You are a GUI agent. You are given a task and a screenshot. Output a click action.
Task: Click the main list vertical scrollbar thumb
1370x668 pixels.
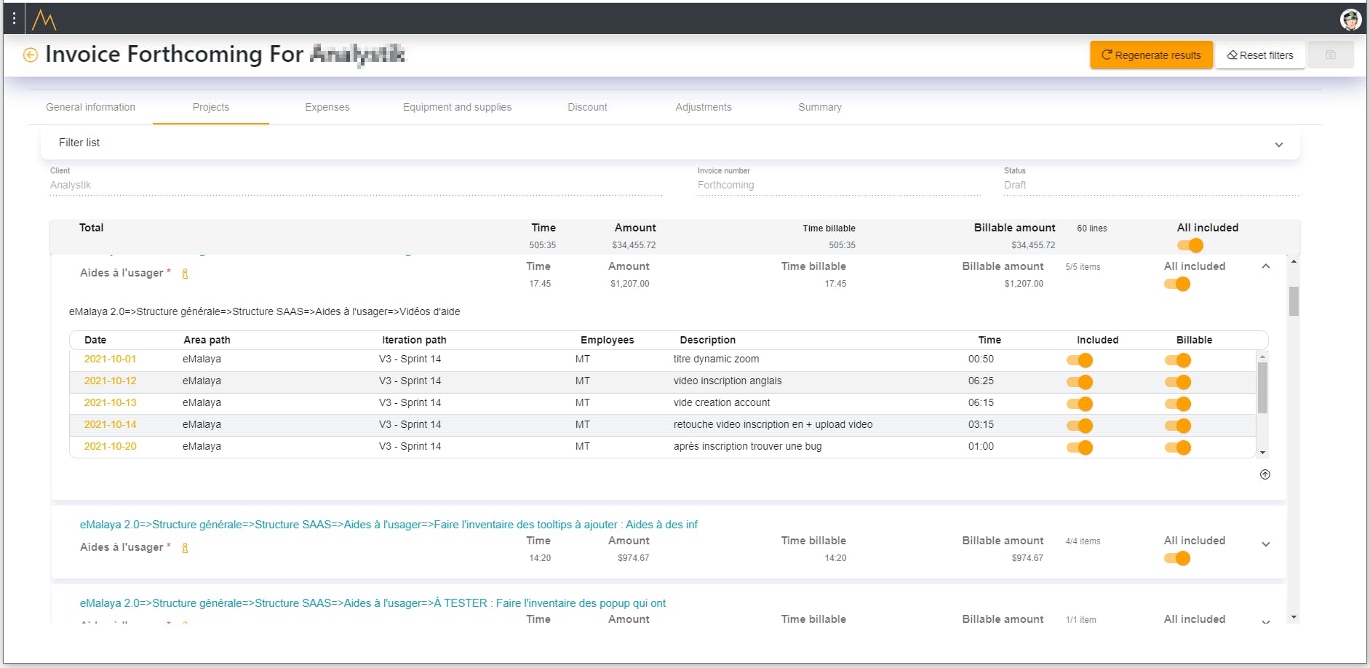pyautogui.click(x=1294, y=301)
